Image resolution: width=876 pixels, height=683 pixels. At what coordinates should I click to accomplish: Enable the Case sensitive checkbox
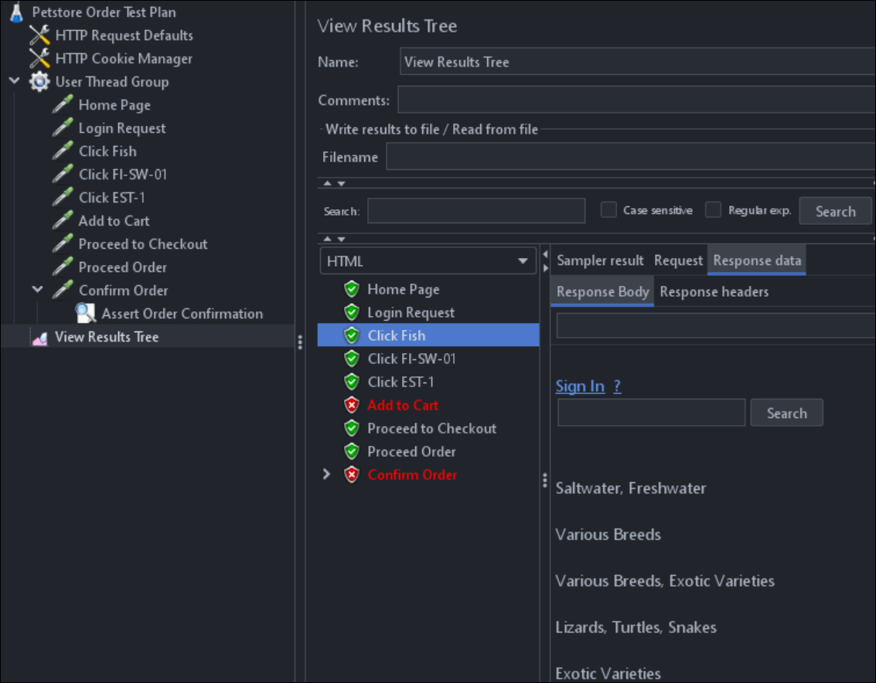pyautogui.click(x=608, y=209)
